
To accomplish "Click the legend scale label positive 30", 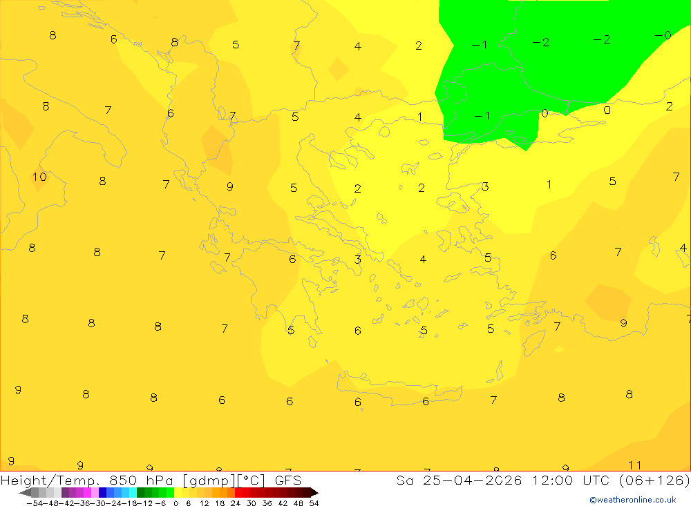I will (x=252, y=503).
